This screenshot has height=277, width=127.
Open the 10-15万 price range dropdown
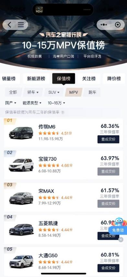pos(56,103)
